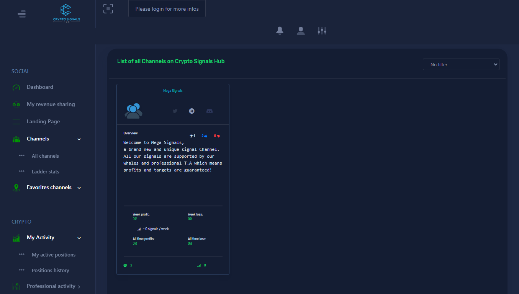Open My active positions
Screen dimensions: 519x294
coord(54,255)
